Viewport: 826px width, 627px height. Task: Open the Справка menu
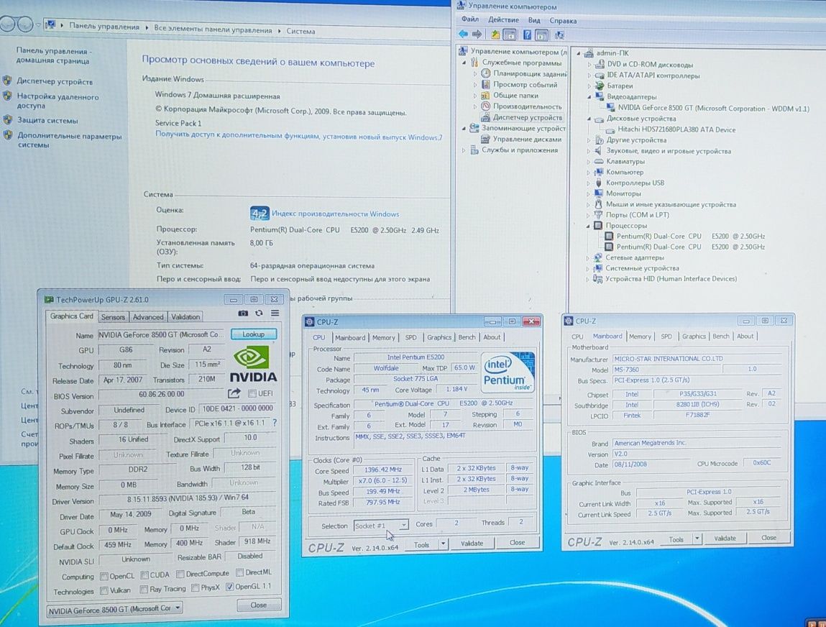pyautogui.click(x=563, y=21)
